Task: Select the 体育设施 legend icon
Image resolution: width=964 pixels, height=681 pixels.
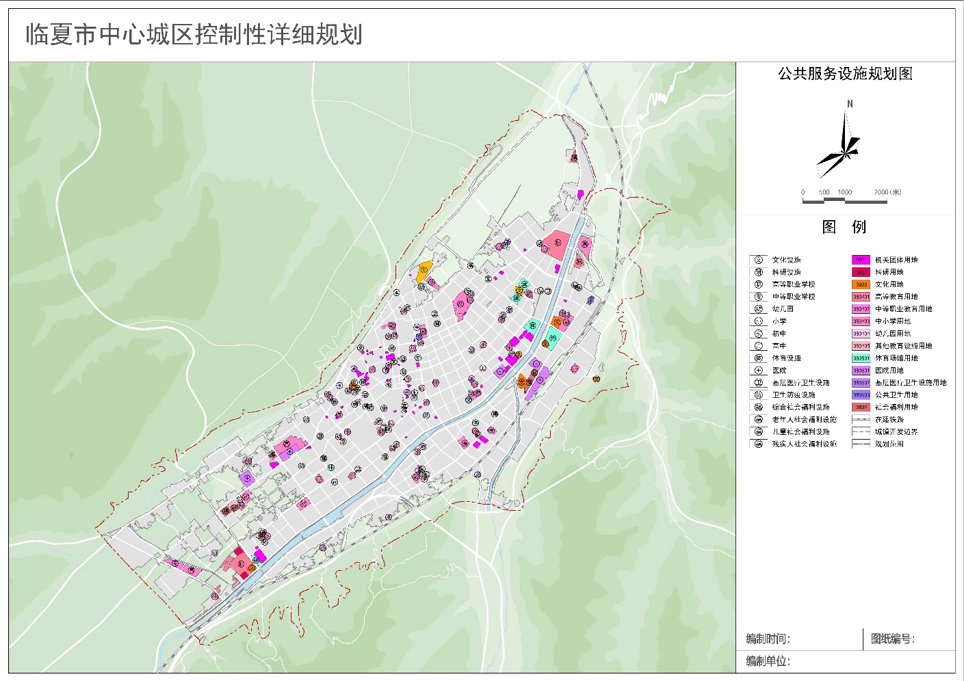Action: pyautogui.click(x=758, y=358)
